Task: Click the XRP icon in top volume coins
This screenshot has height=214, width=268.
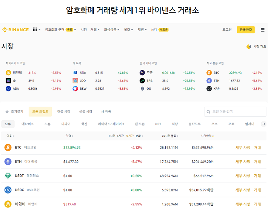Action: click(209, 89)
